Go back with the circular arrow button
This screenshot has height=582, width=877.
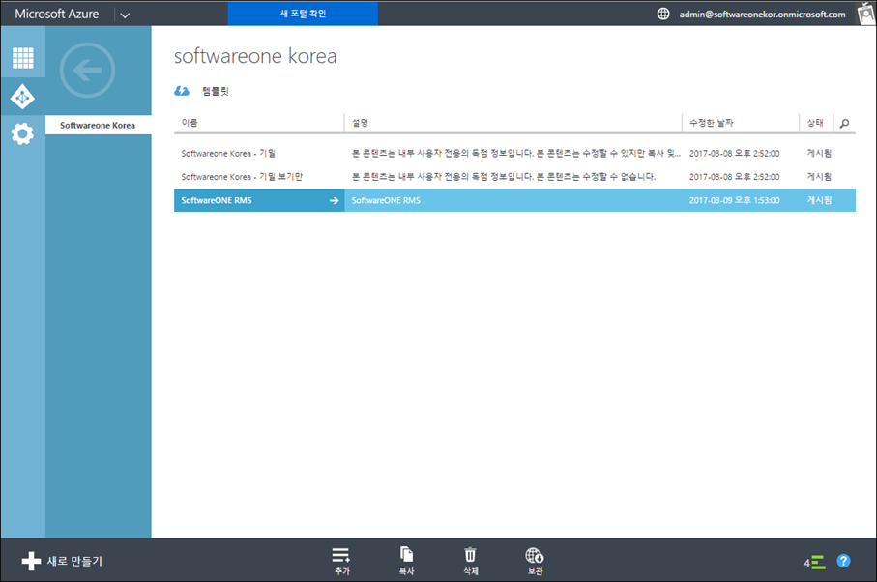click(x=87, y=71)
